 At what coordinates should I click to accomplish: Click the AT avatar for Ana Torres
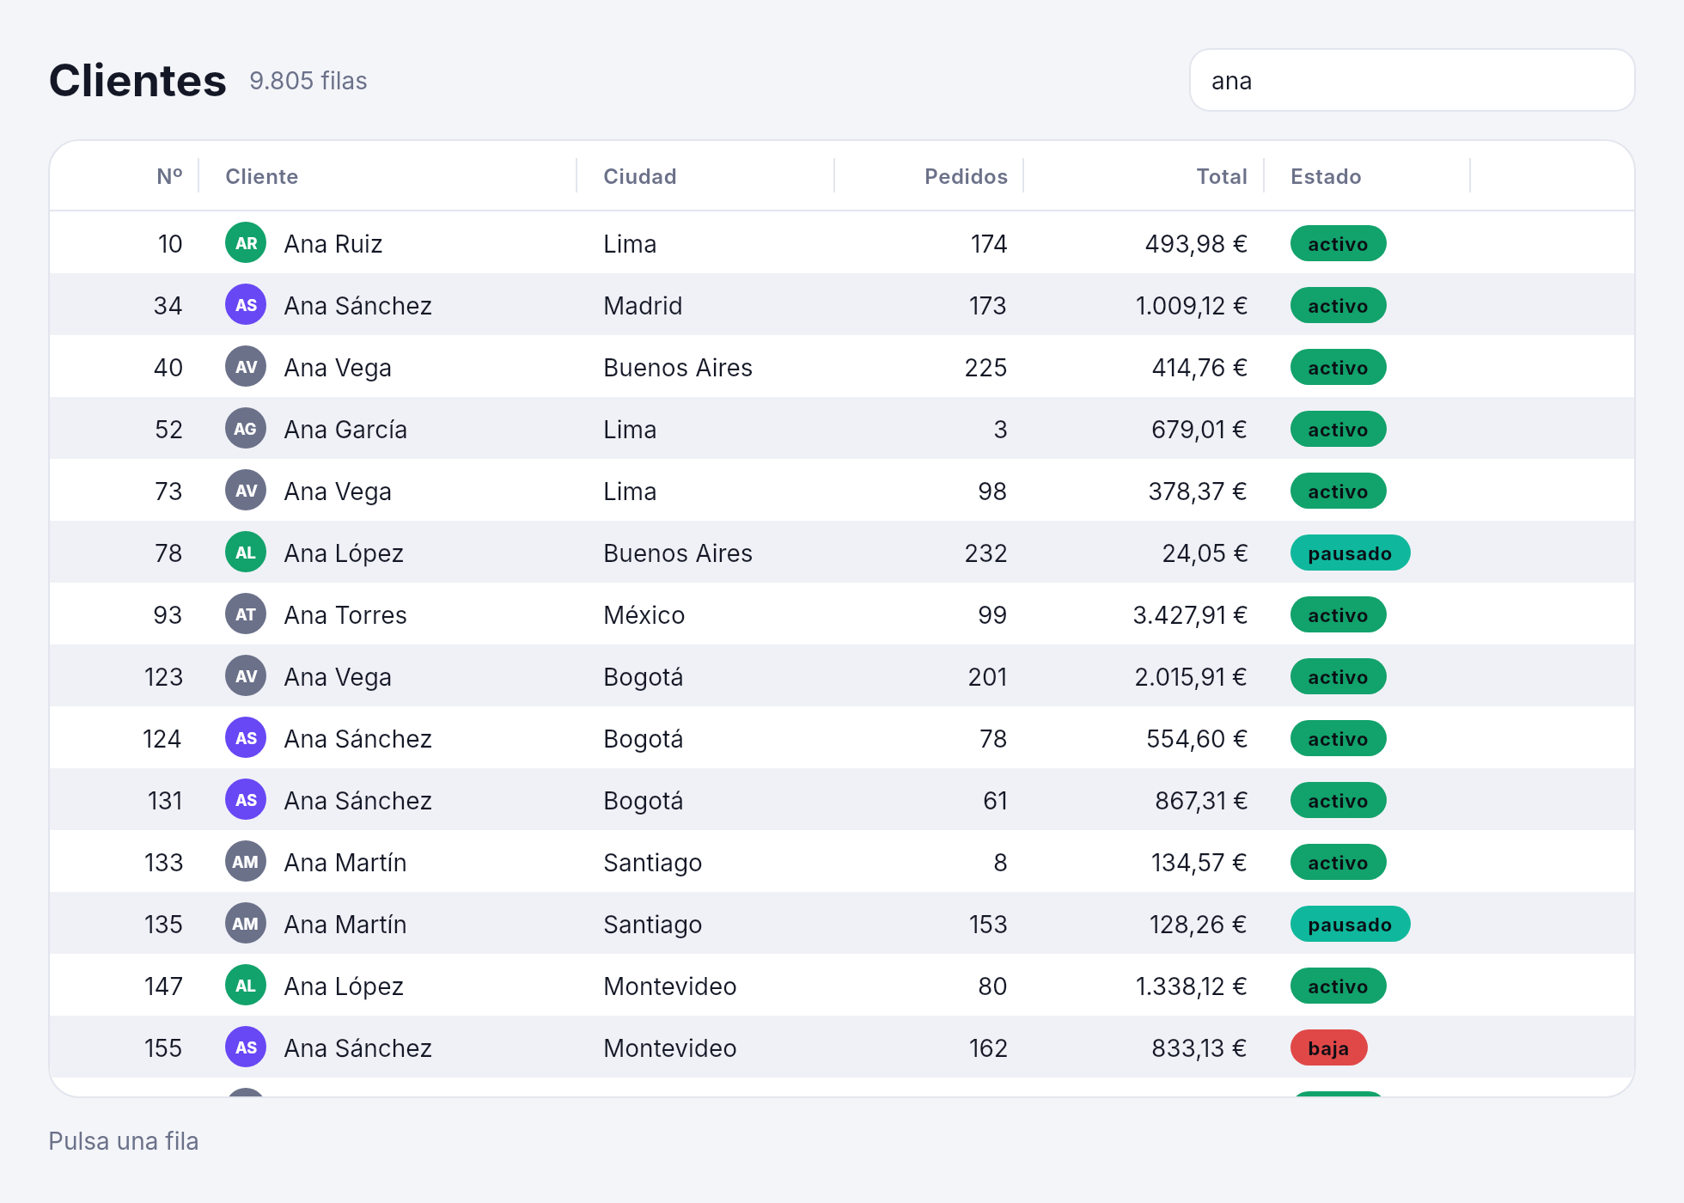(246, 614)
